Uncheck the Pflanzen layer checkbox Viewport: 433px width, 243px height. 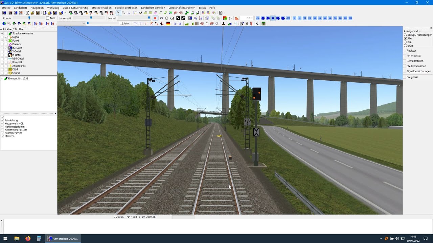(2, 136)
